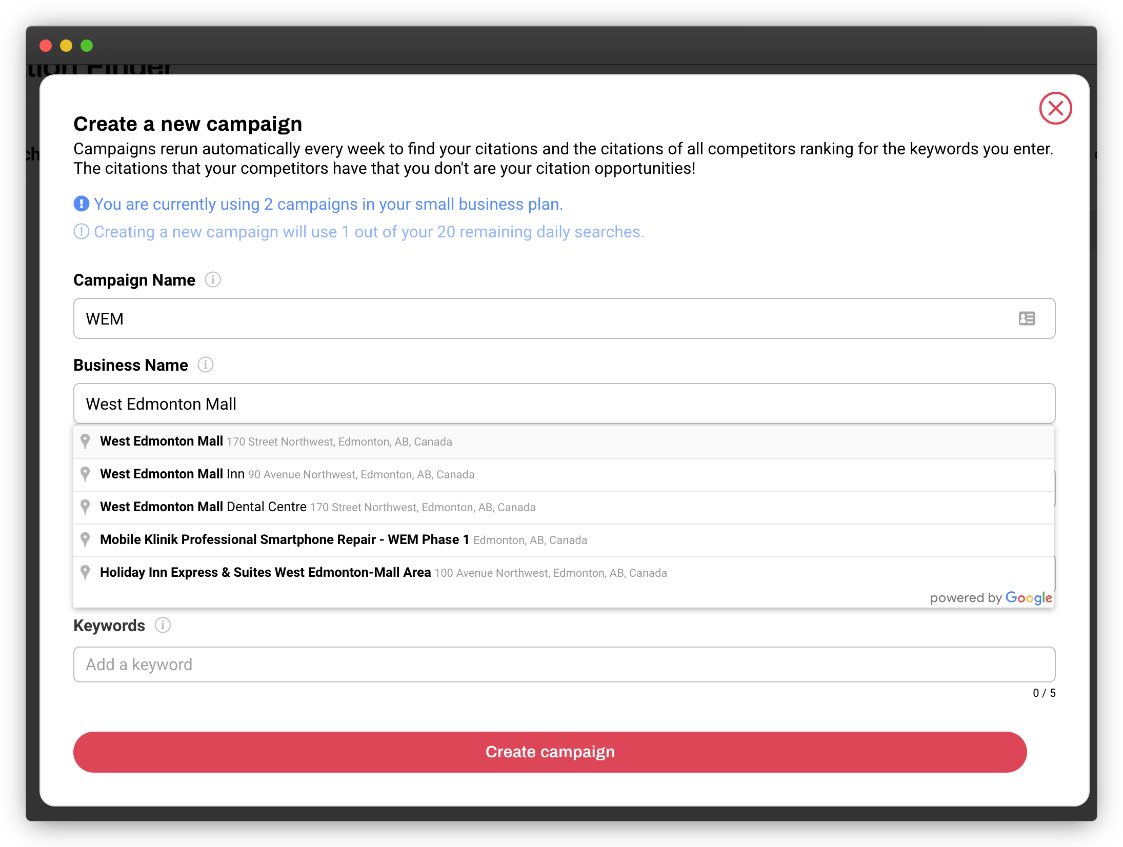Click the Campaign Name info icon
The width and height of the screenshot is (1123, 847).
(x=213, y=280)
